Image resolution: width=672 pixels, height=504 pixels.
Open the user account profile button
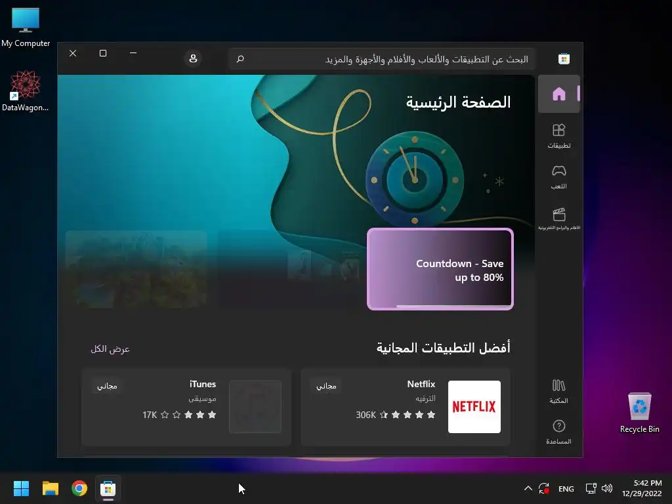194,58
